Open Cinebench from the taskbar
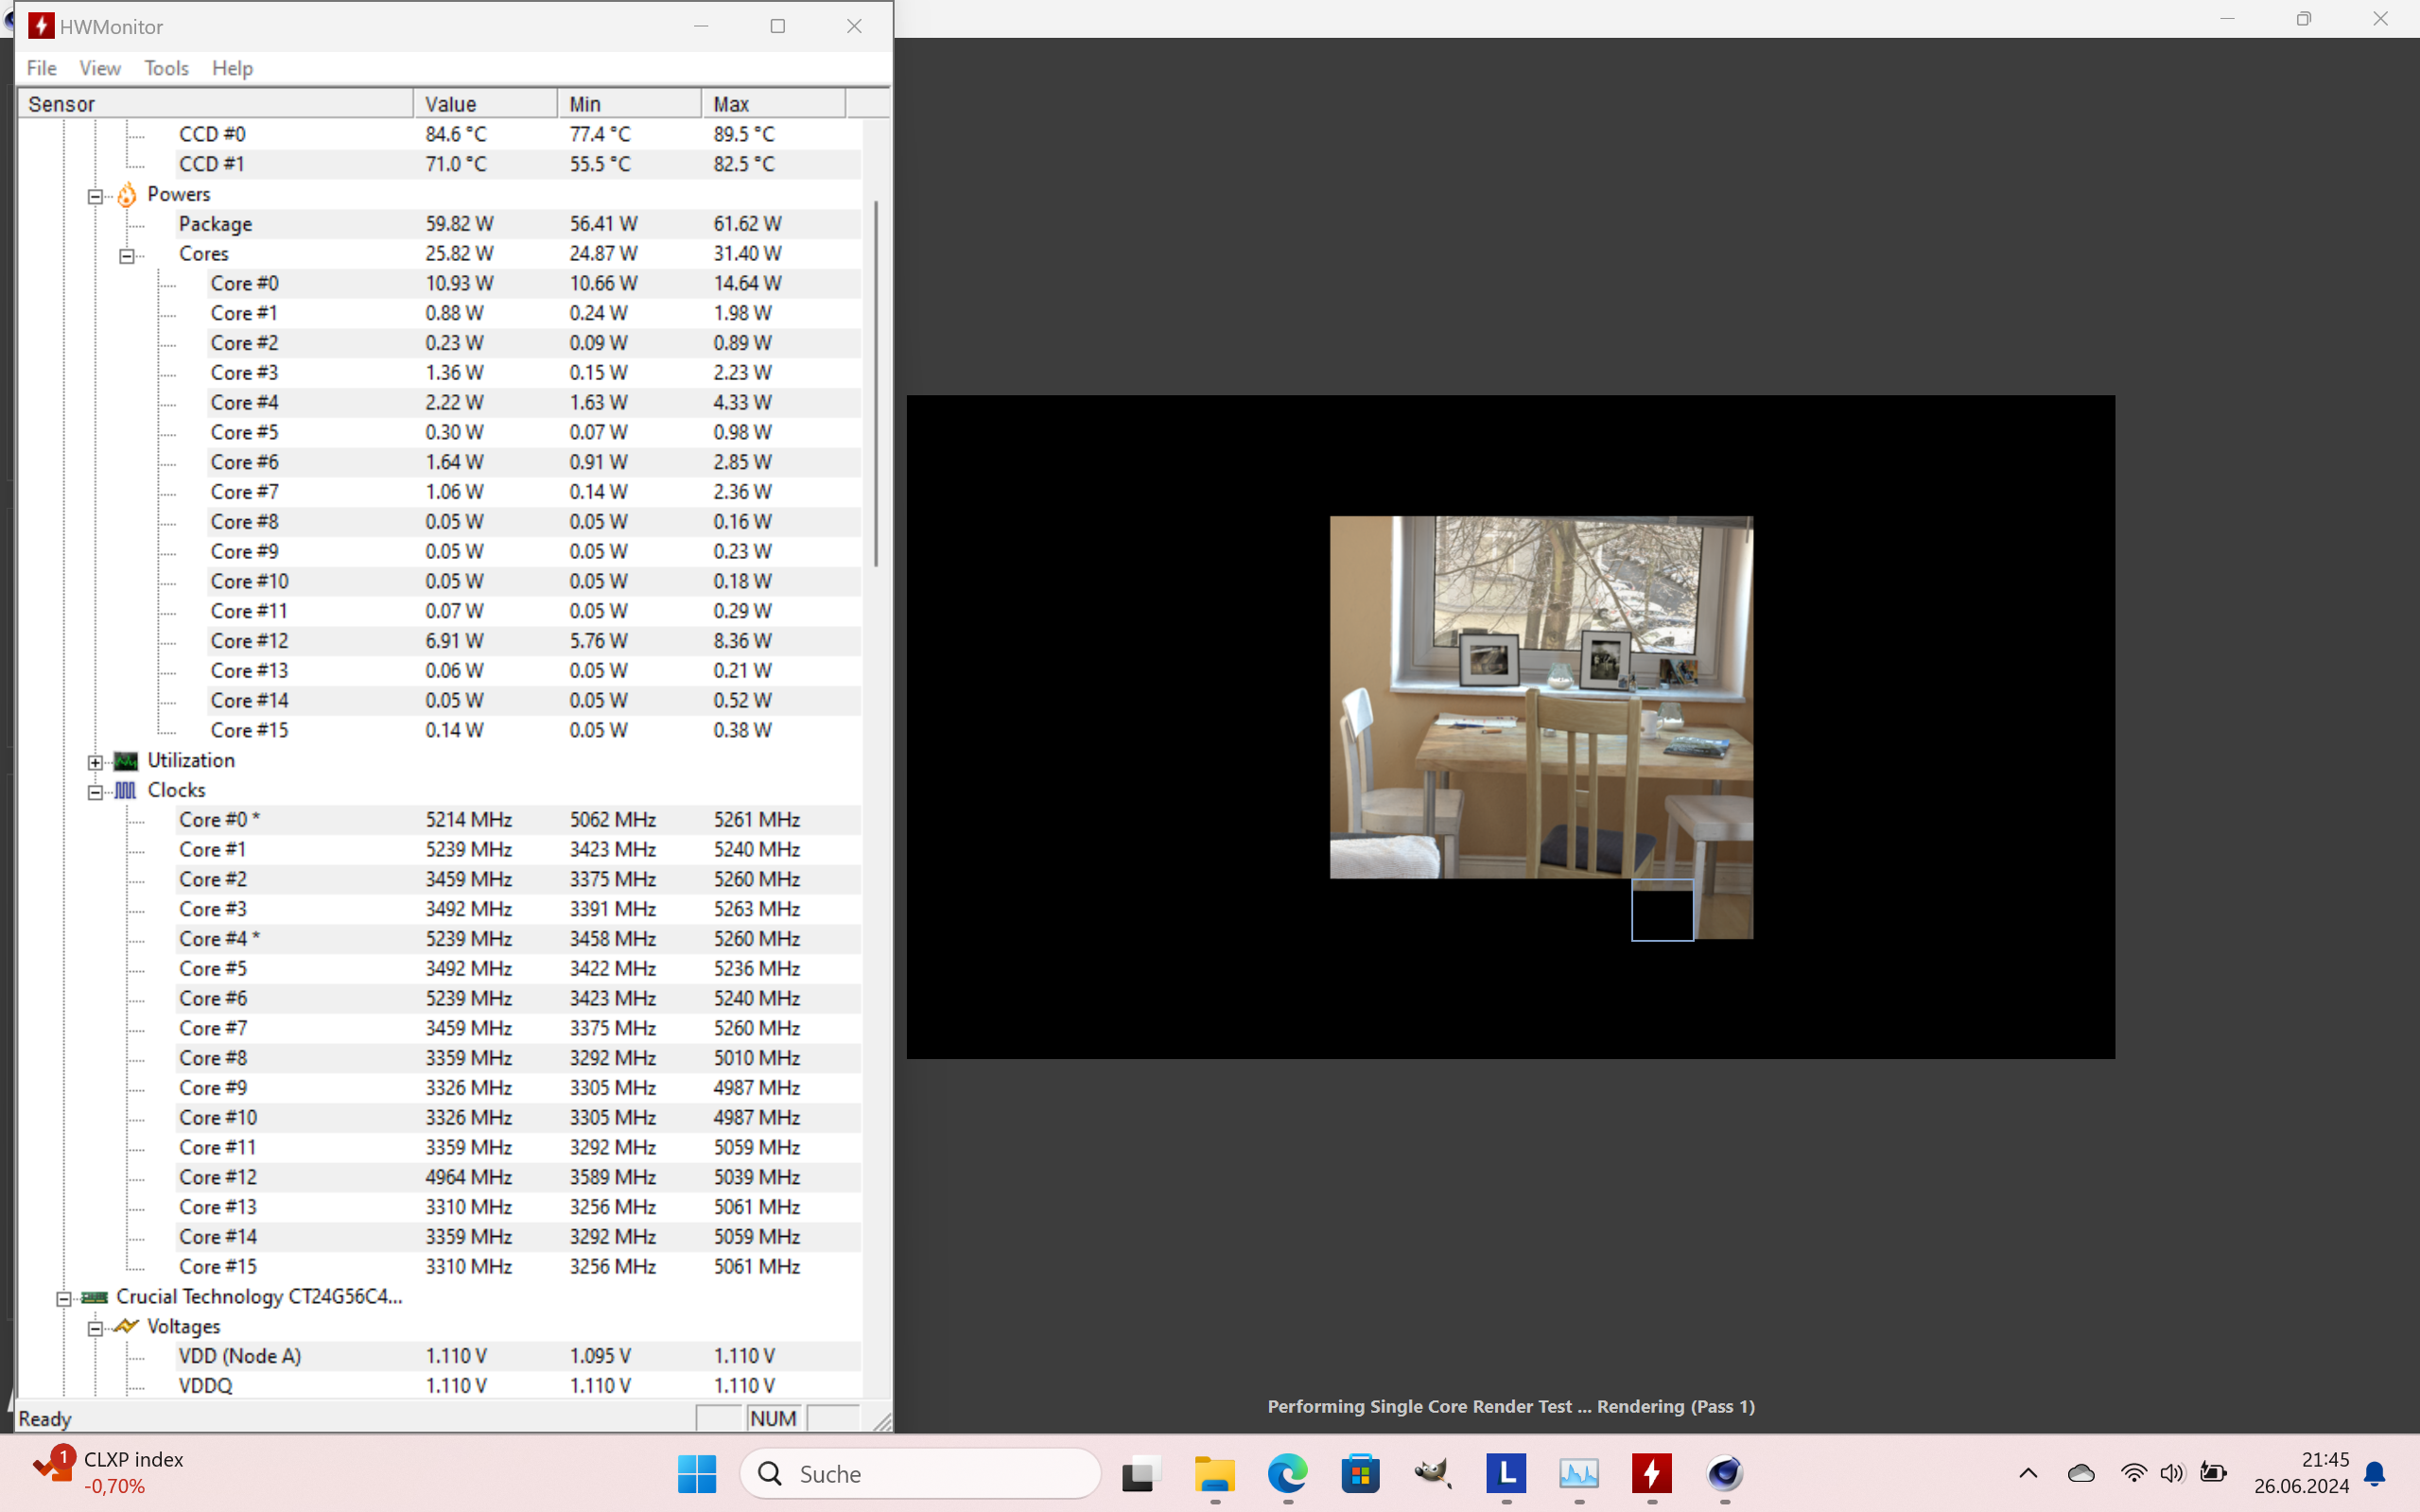This screenshot has width=2420, height=1512. tap(1724, 1474)
